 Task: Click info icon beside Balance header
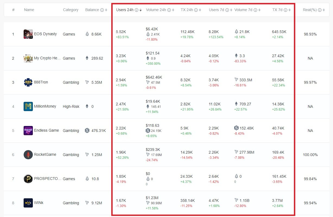coord(102,10)
